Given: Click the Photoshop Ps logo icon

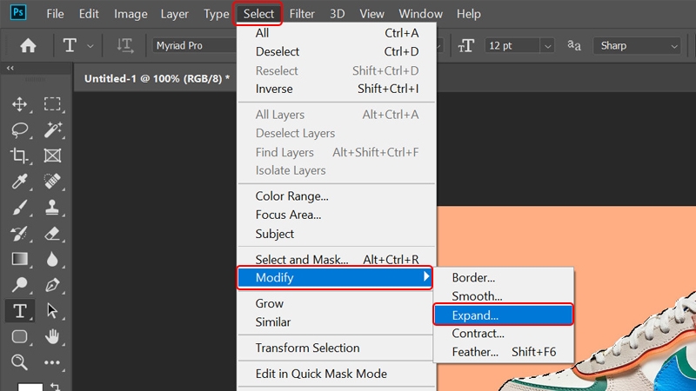Looking at the screenshot, I should point(18,12).
